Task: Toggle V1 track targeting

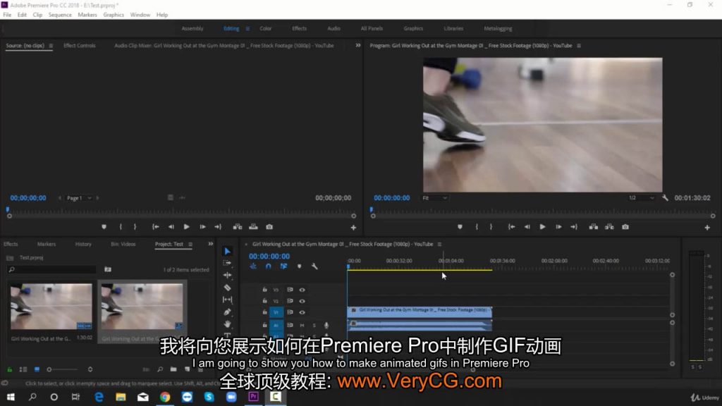Action: pos(276,312)
